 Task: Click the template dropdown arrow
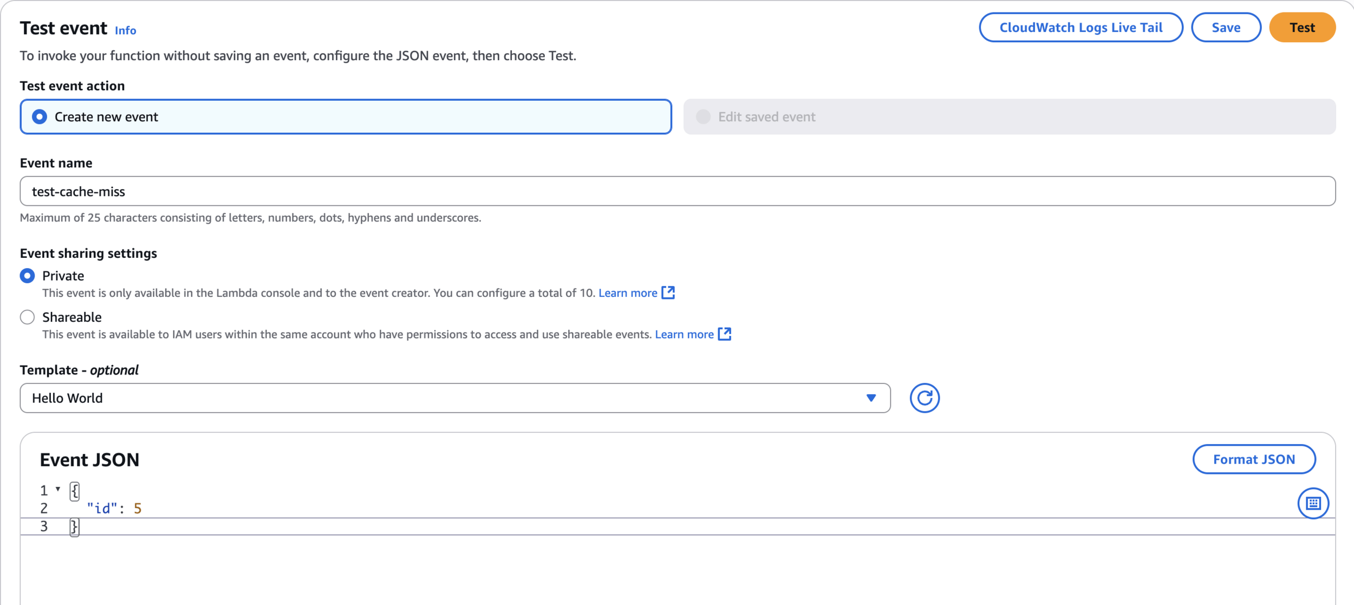[871, 398]
